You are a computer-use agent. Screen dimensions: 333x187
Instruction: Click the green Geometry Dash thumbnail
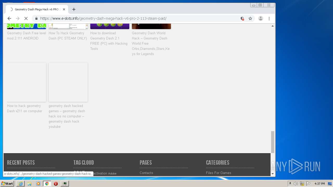[x=27, y=26]
